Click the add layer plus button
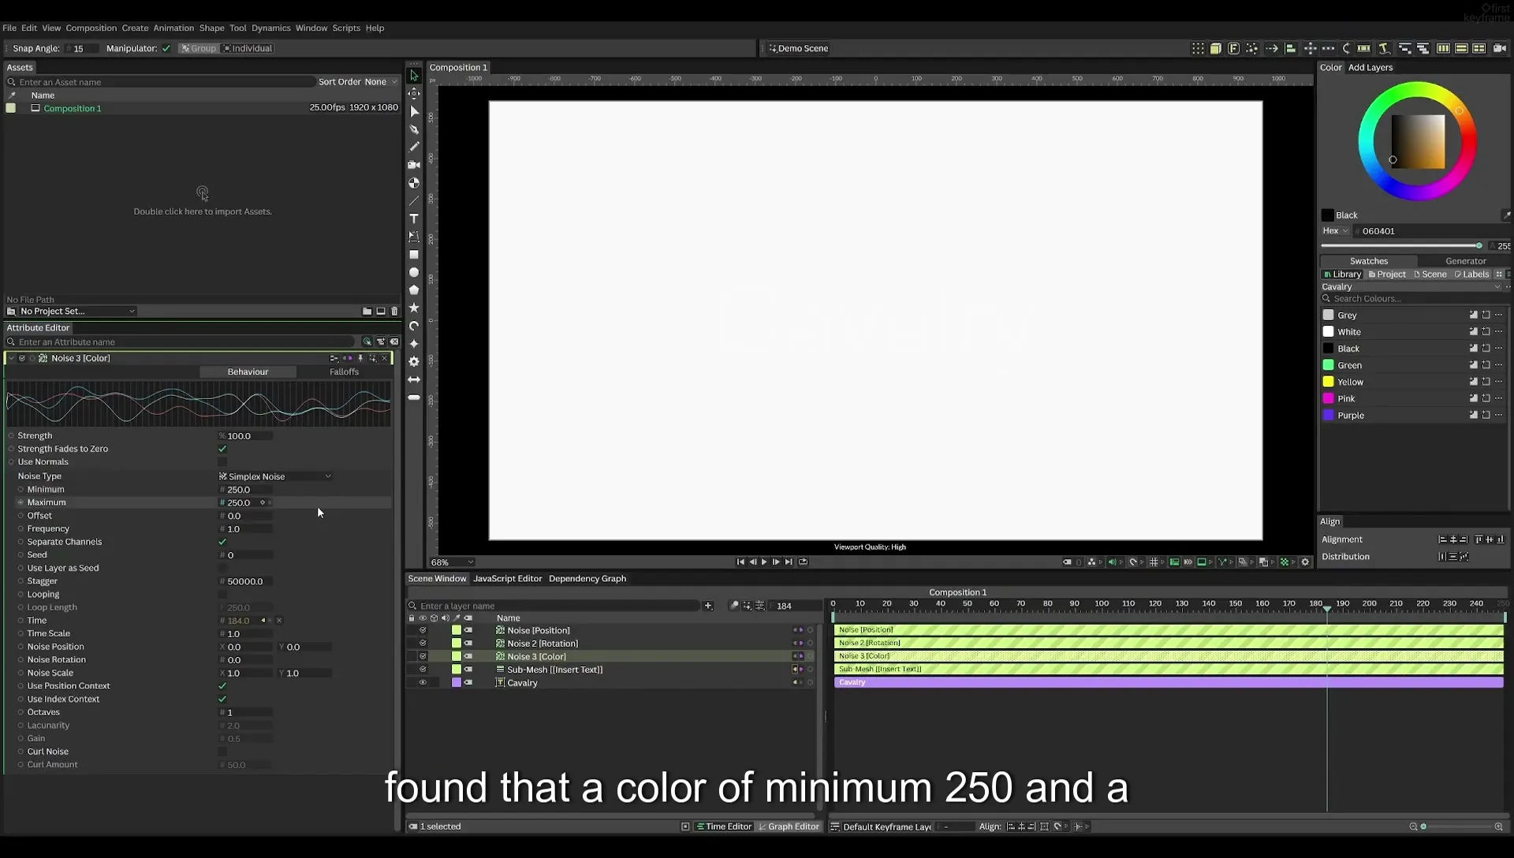This screenshot has height=858, width=1514. [707, 606]
